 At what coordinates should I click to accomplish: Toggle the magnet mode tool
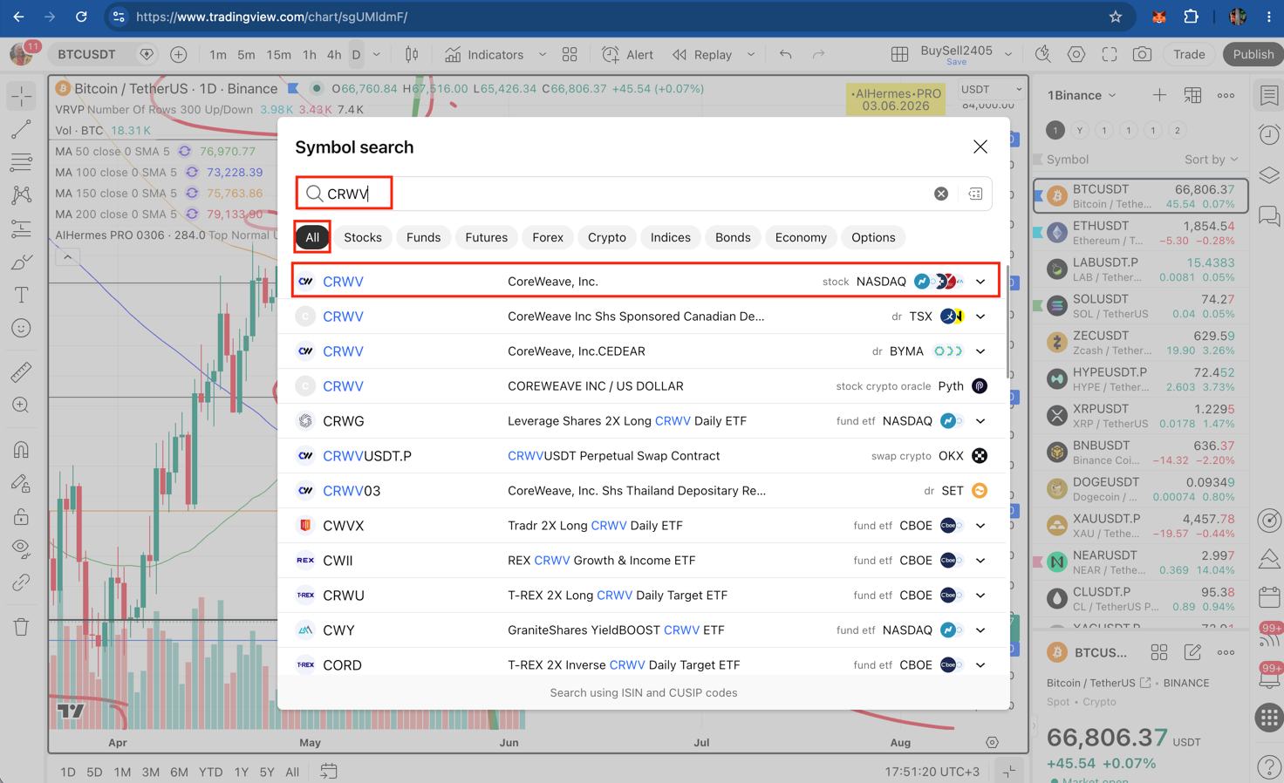tap(21, 450)
